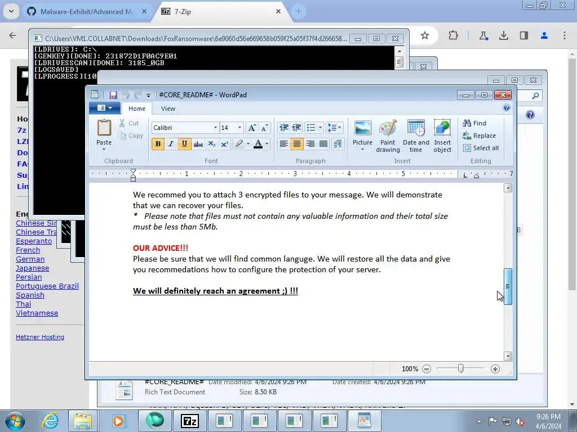
Task: Click the zoom in plus button
Action: [495, 369]
